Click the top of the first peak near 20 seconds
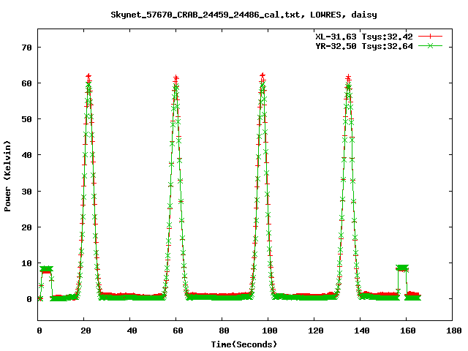 (88, 77)
